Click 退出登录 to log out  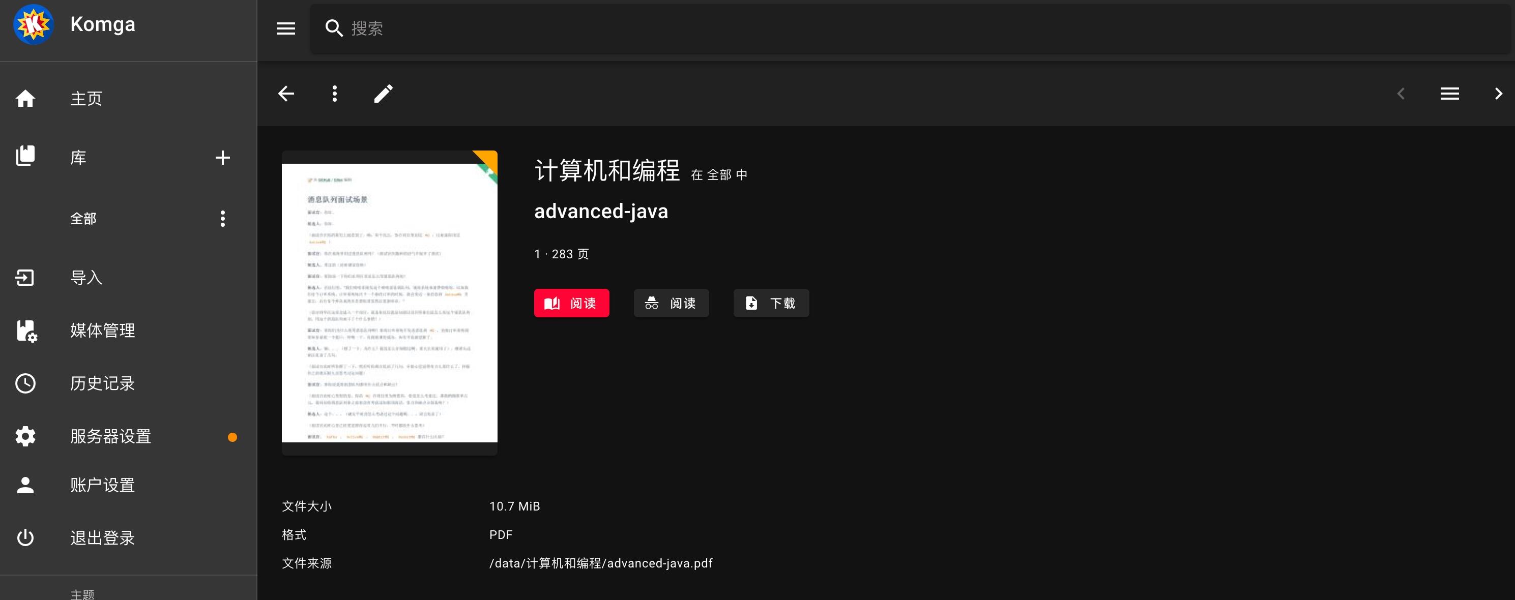click(103, 537)
